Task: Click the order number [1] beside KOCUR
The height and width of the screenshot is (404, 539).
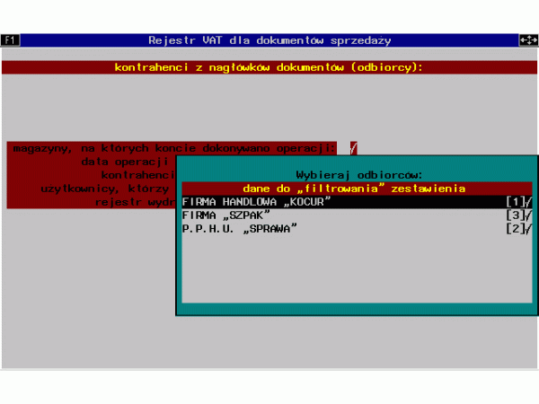Action: (513, 202)
